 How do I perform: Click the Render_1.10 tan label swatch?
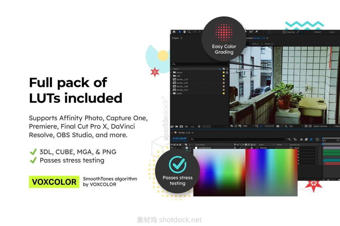point(223,79)
